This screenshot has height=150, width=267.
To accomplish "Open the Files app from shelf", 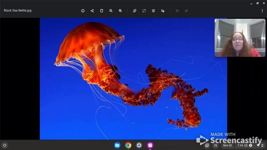I will 117,145.
